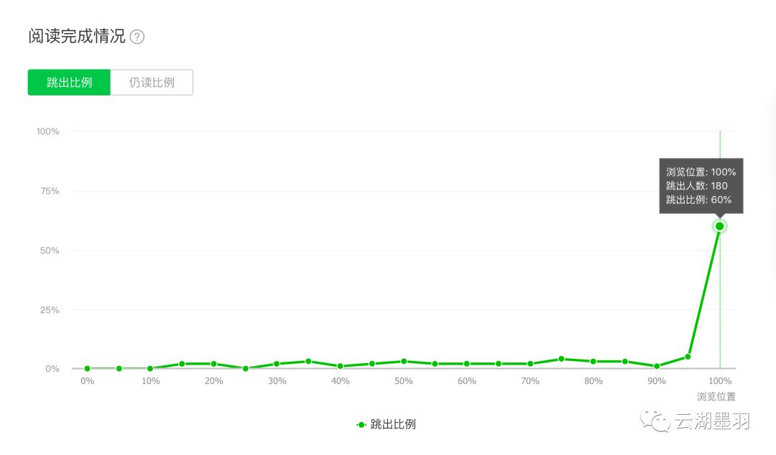Click the data point at 25%
Viewport: 776px width, 455px height.
click(x=245, y=368)
